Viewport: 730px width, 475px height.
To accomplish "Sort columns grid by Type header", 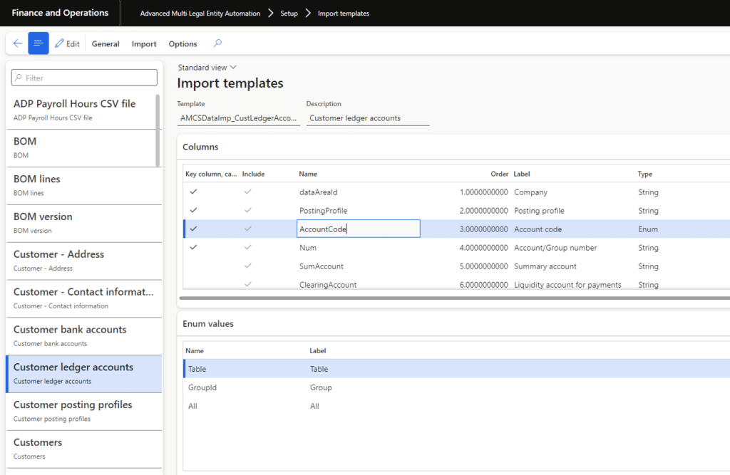I will pyautogui.click(x=644, y=174).
